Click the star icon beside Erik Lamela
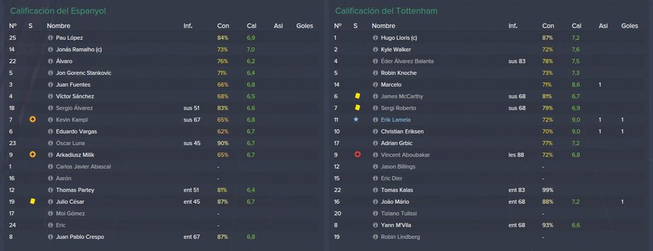 [356, 120]
